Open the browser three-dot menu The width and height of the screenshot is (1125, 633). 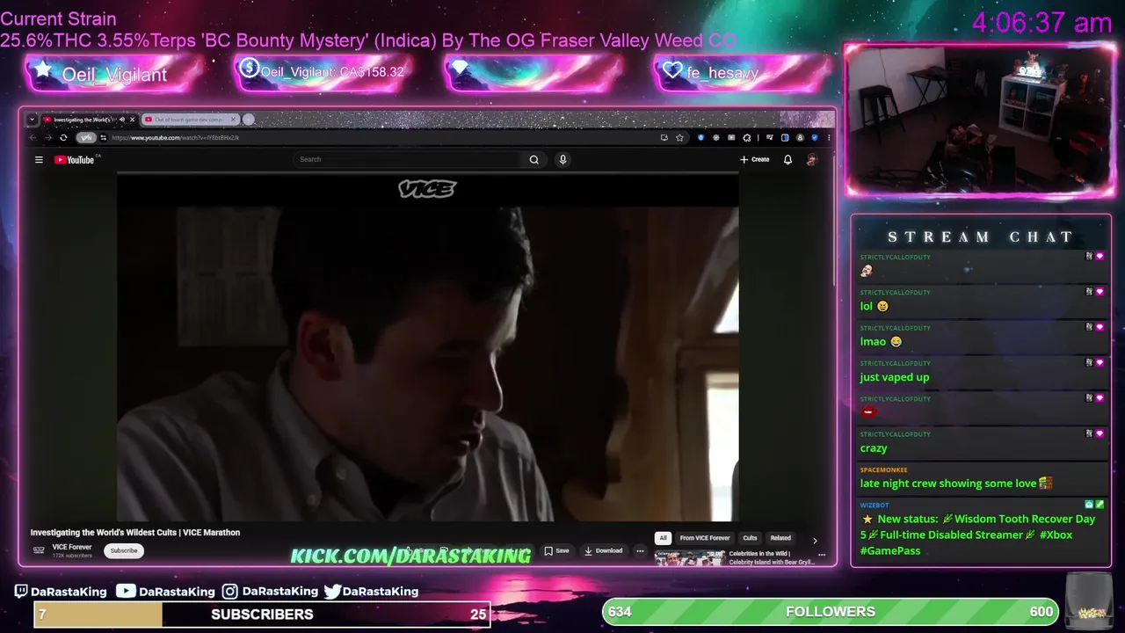click(x=828, y=137)
